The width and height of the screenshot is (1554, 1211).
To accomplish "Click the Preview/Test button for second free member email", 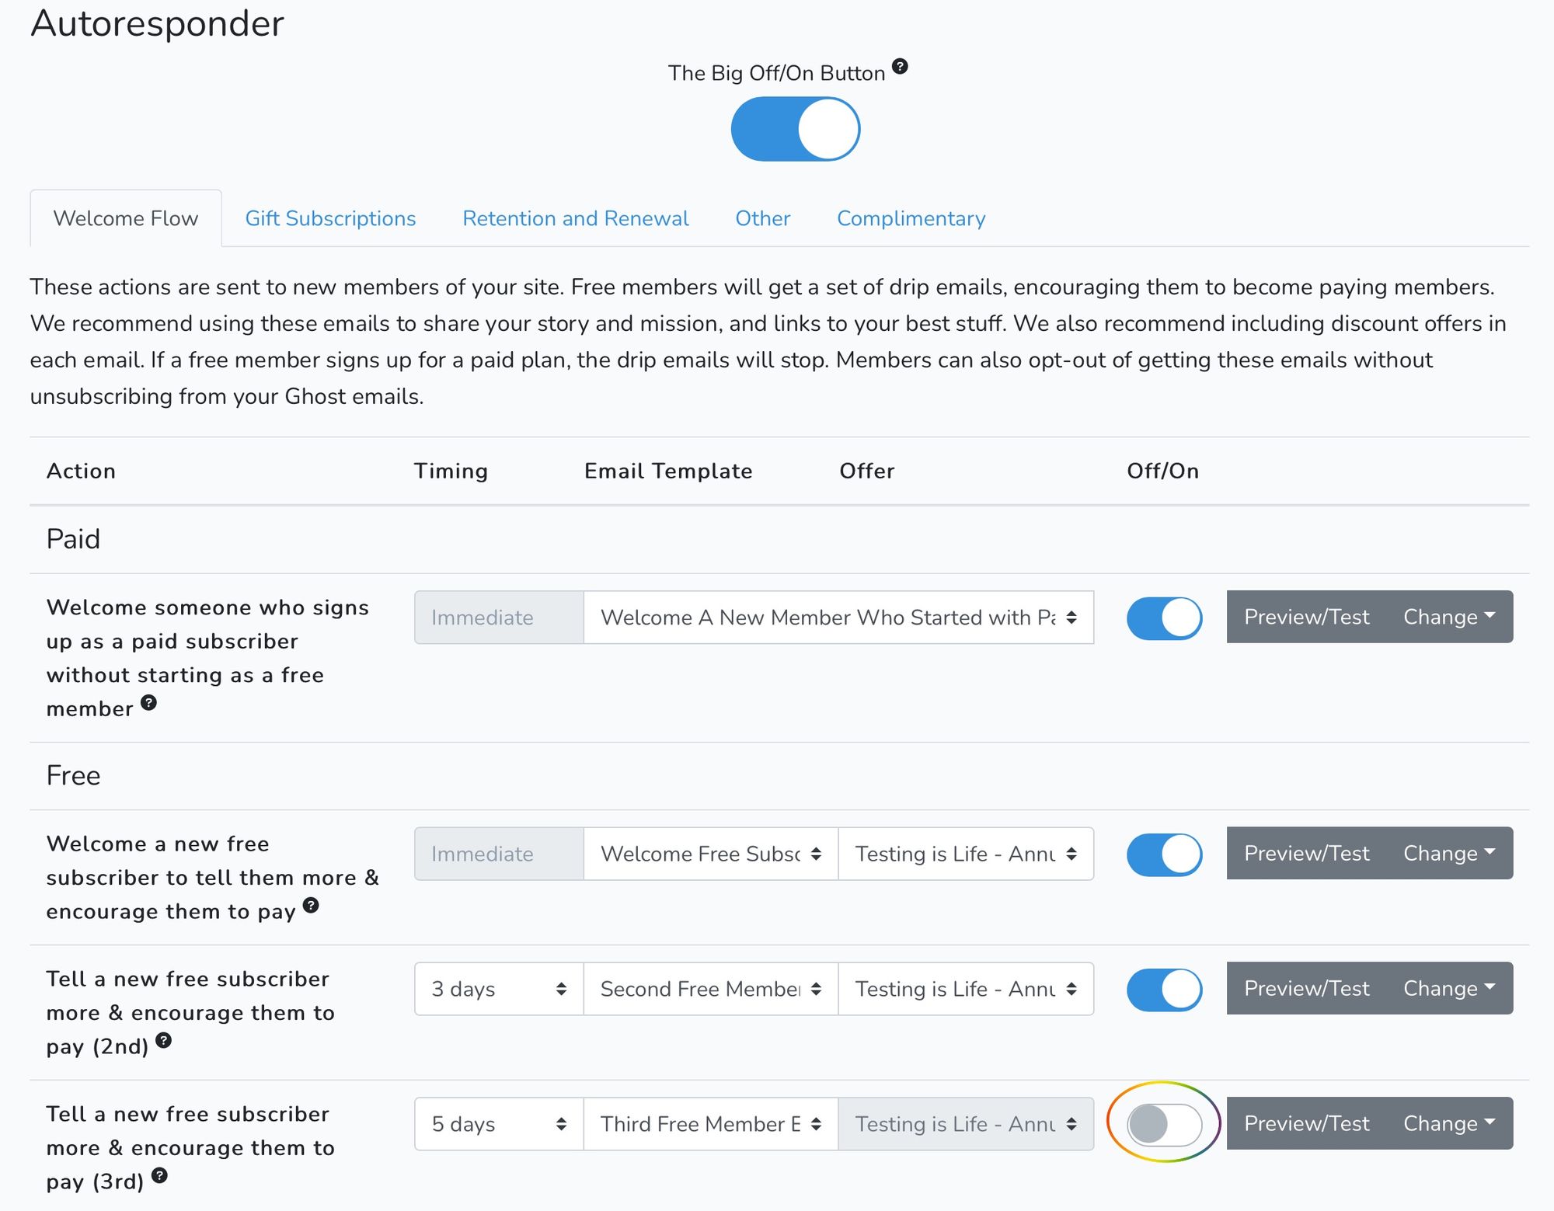I will click(1305, 989).
